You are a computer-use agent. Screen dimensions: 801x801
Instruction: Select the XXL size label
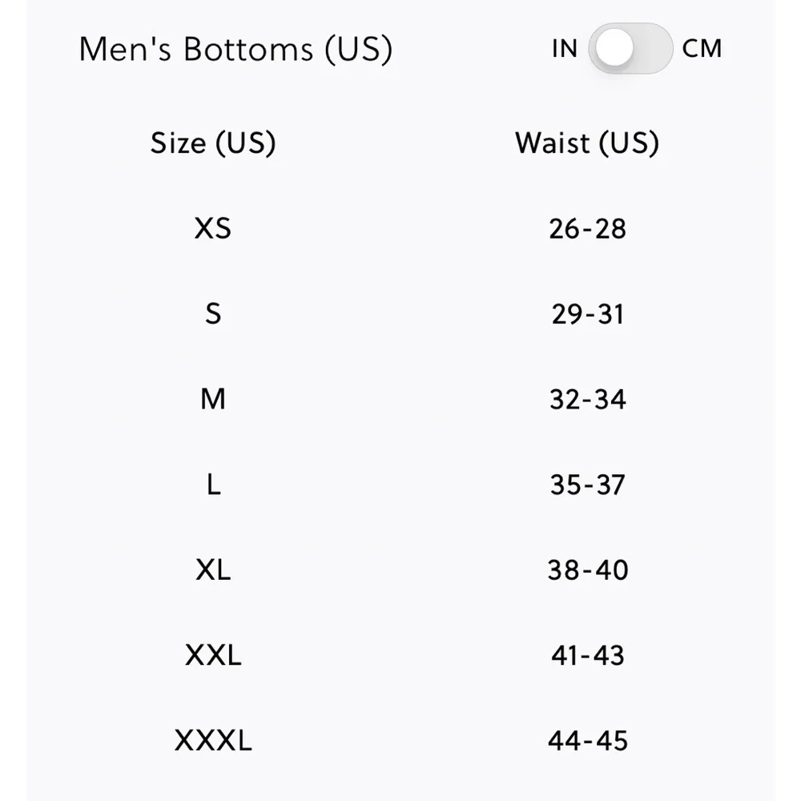click(213, 655)
